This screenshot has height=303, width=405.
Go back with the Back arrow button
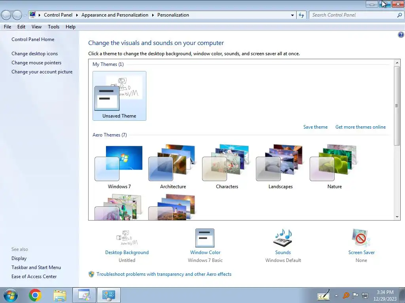coord(6,15)
